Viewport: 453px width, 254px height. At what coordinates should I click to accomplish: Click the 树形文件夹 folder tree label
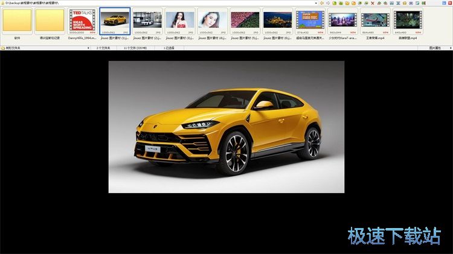[x=13, y=48]
